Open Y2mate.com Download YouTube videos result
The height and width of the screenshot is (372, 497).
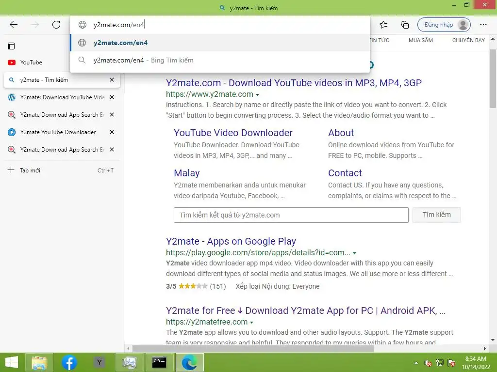294,83
